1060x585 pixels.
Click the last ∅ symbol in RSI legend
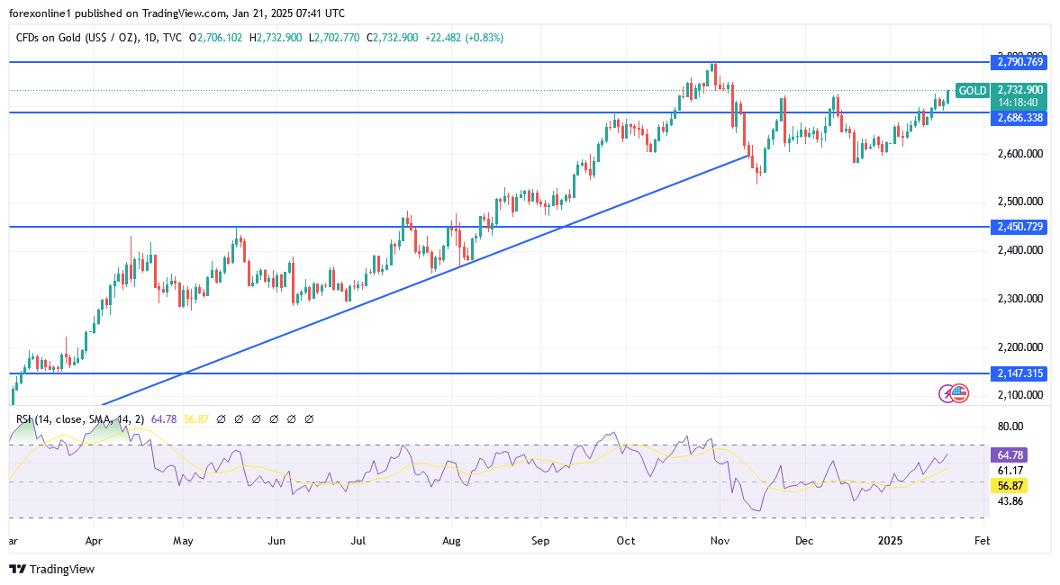(x=309, y=419)
